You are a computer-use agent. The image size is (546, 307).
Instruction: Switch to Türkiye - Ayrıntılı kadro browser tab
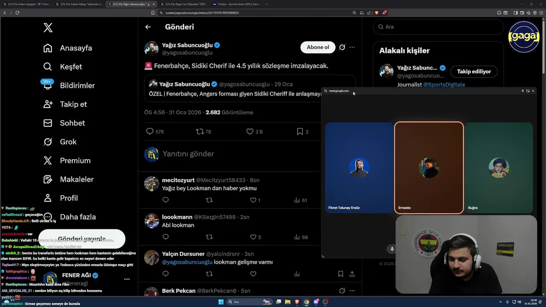[x=238, y=4]
